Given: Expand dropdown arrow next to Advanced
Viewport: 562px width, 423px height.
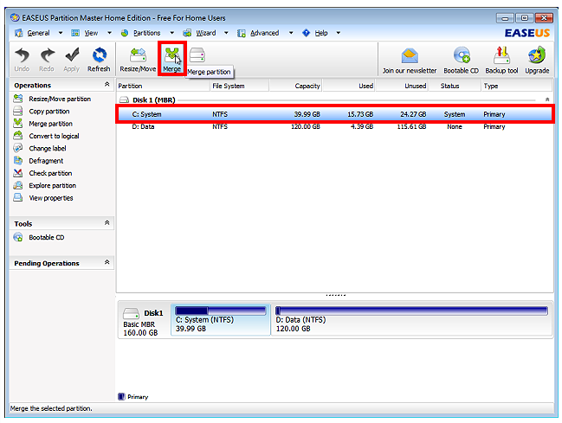Looking at the screenshot, I should pyautogui.click(x=291, y=33).
